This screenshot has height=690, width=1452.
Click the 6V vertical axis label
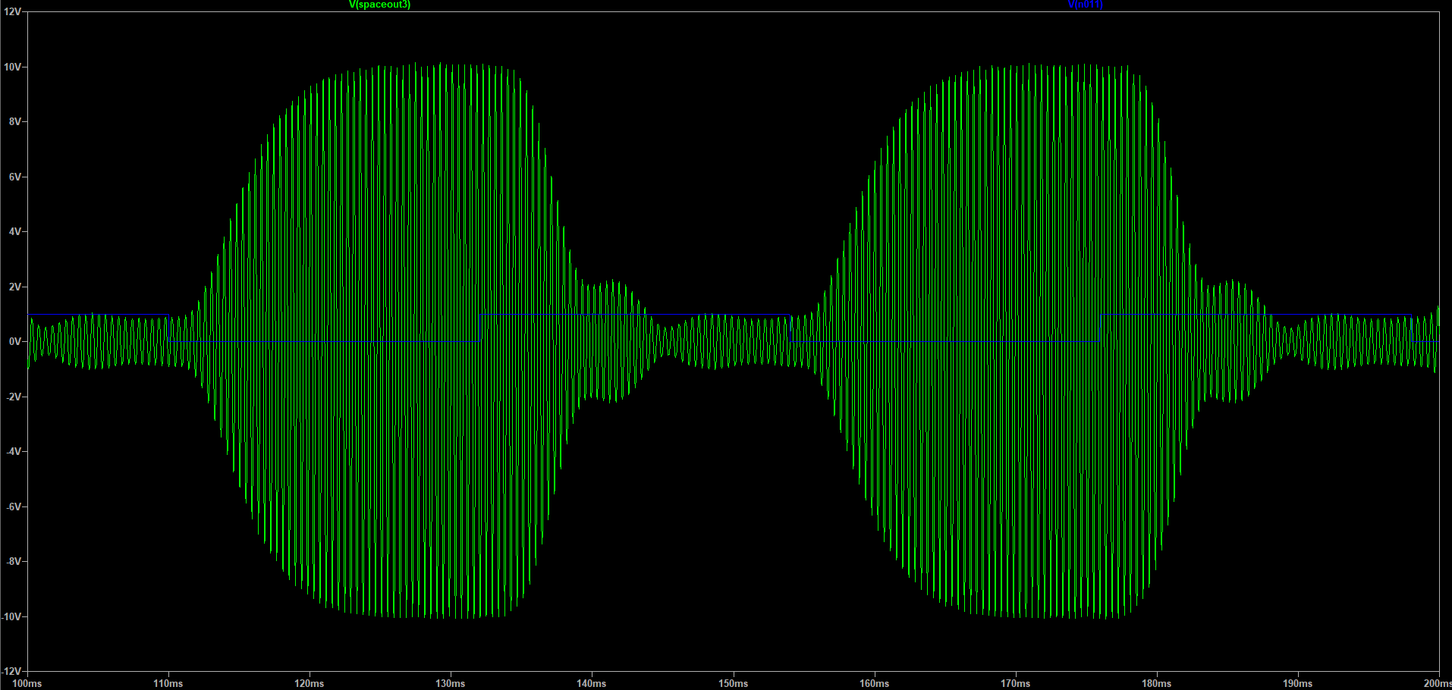(15, 177)
